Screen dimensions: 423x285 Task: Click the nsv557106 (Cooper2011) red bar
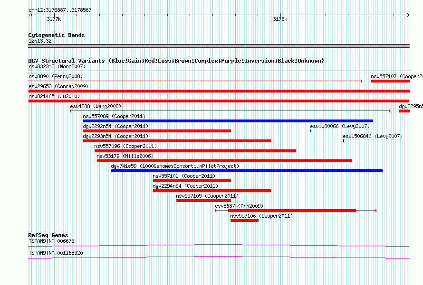tap(244, 221)
